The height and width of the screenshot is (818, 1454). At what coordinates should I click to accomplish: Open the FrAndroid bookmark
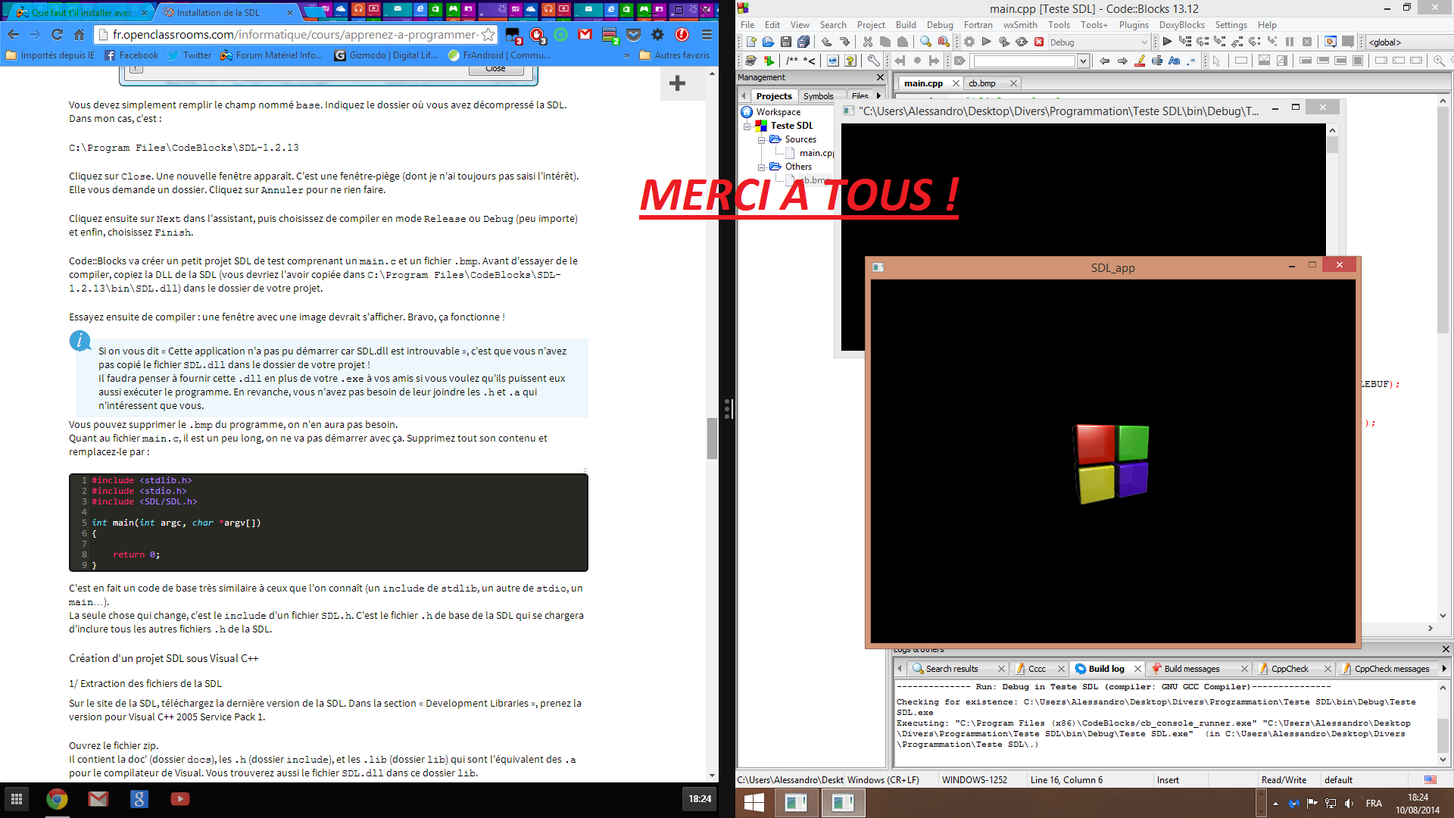499,55
